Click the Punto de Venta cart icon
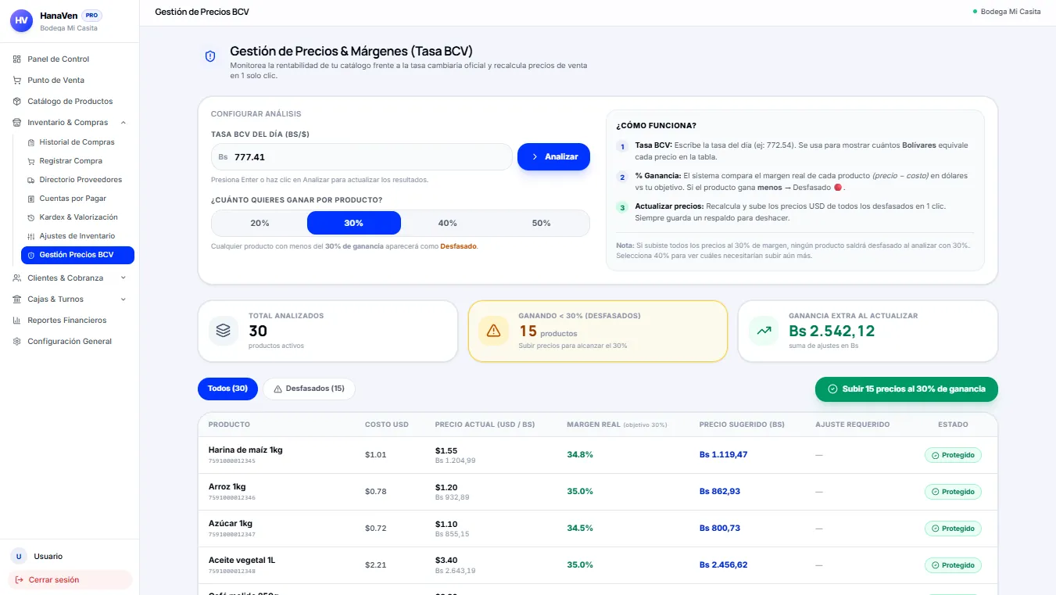 [x=17, y=81]
